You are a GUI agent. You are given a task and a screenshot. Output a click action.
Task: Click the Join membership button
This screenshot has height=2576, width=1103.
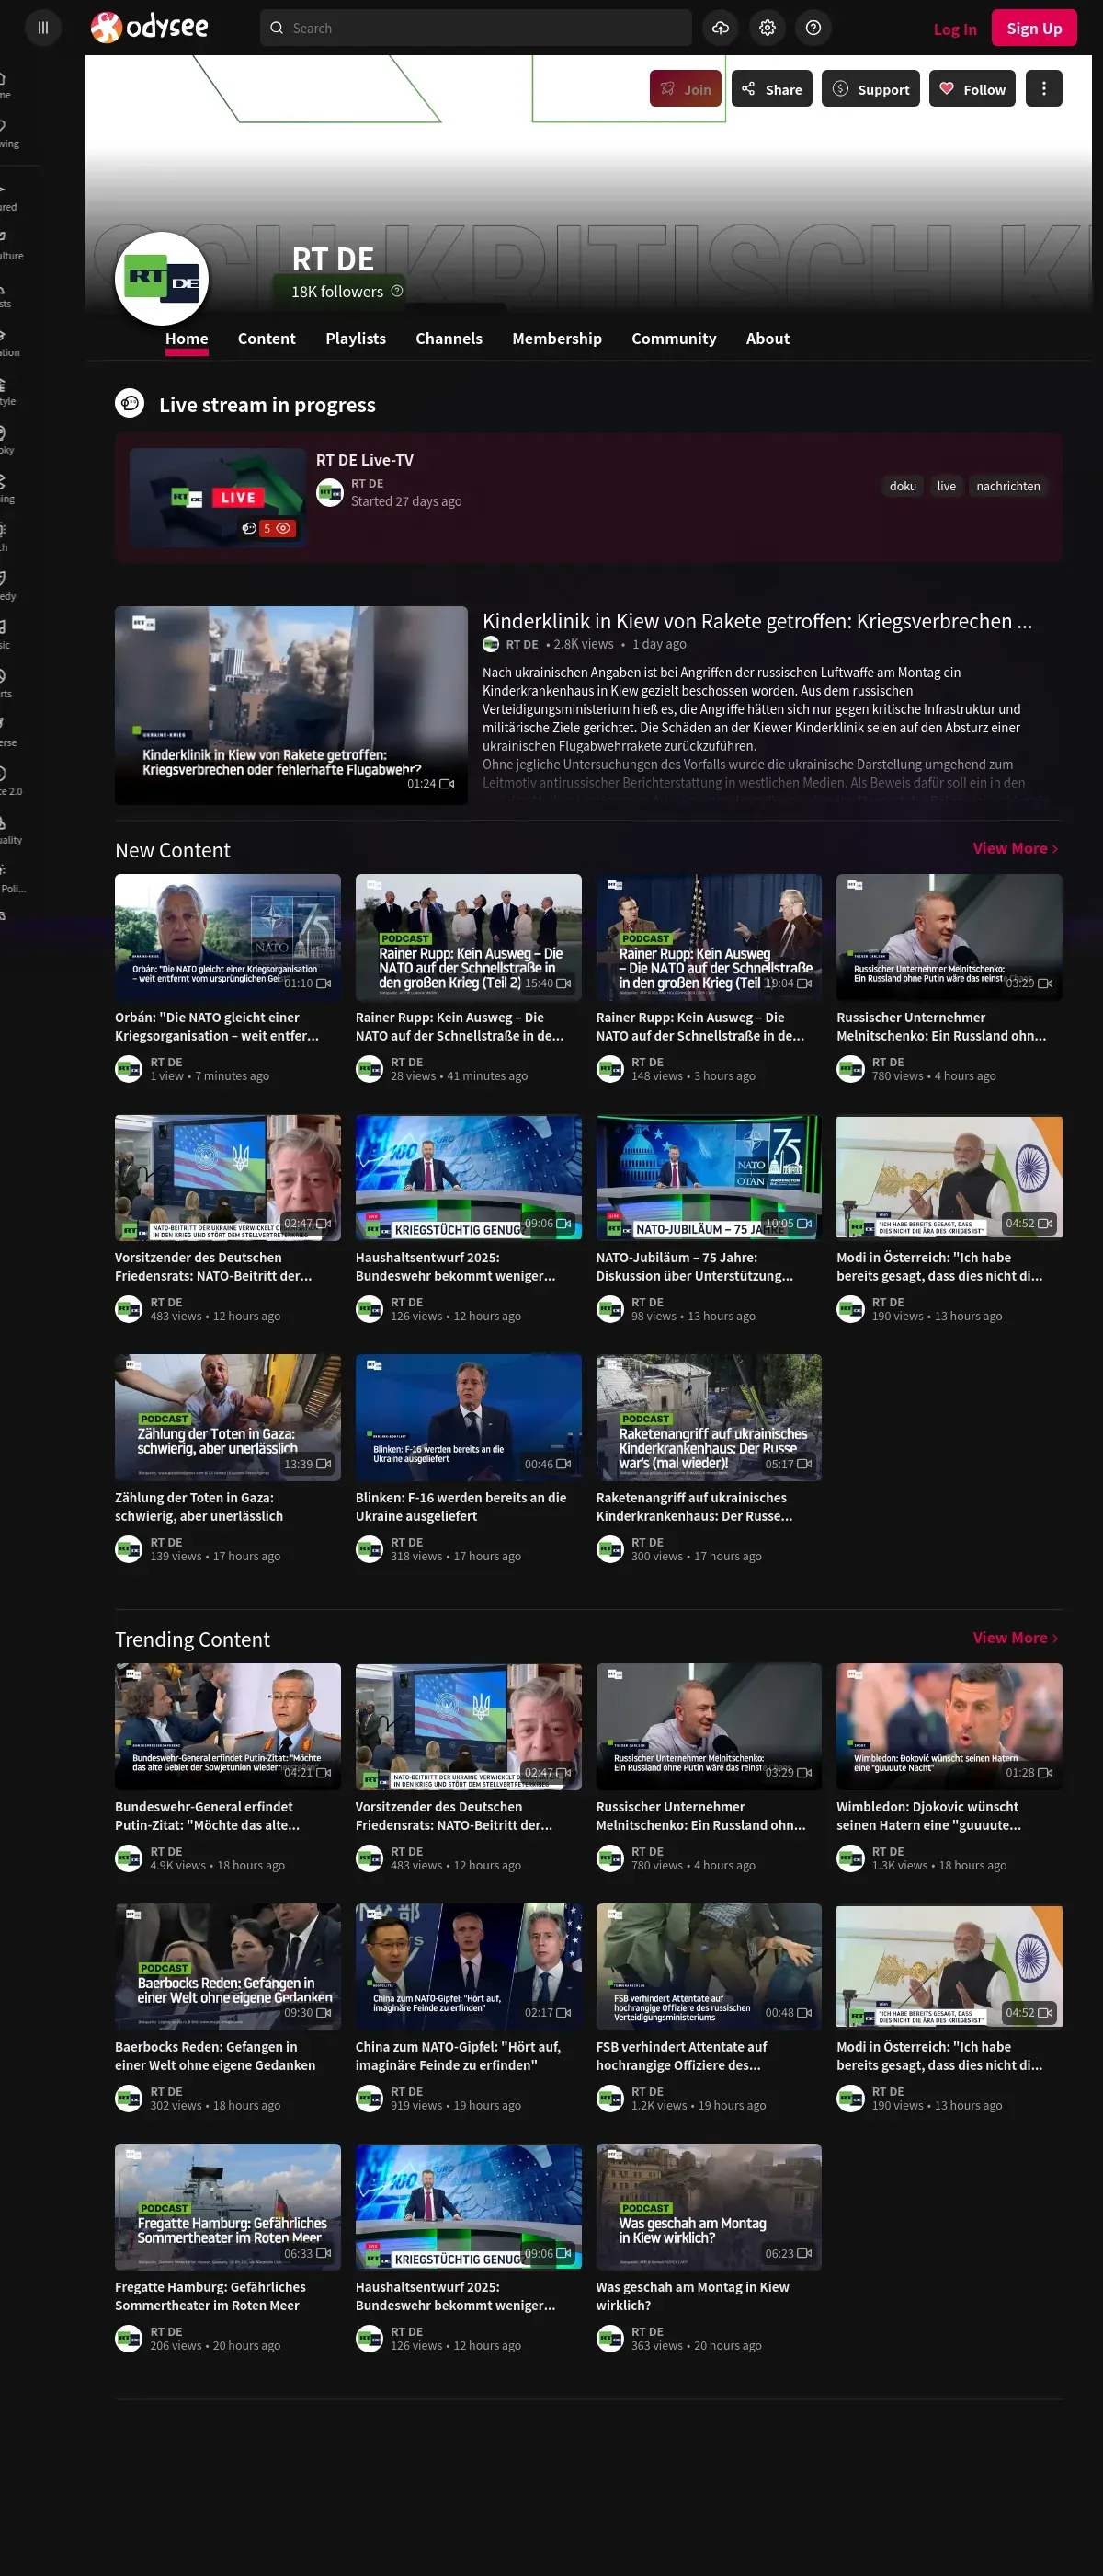(686, 89)
